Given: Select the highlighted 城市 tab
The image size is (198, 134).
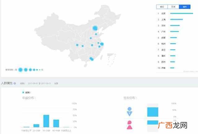Looking at the screenshot, I should pyautogui.click(x=185, y=7).
